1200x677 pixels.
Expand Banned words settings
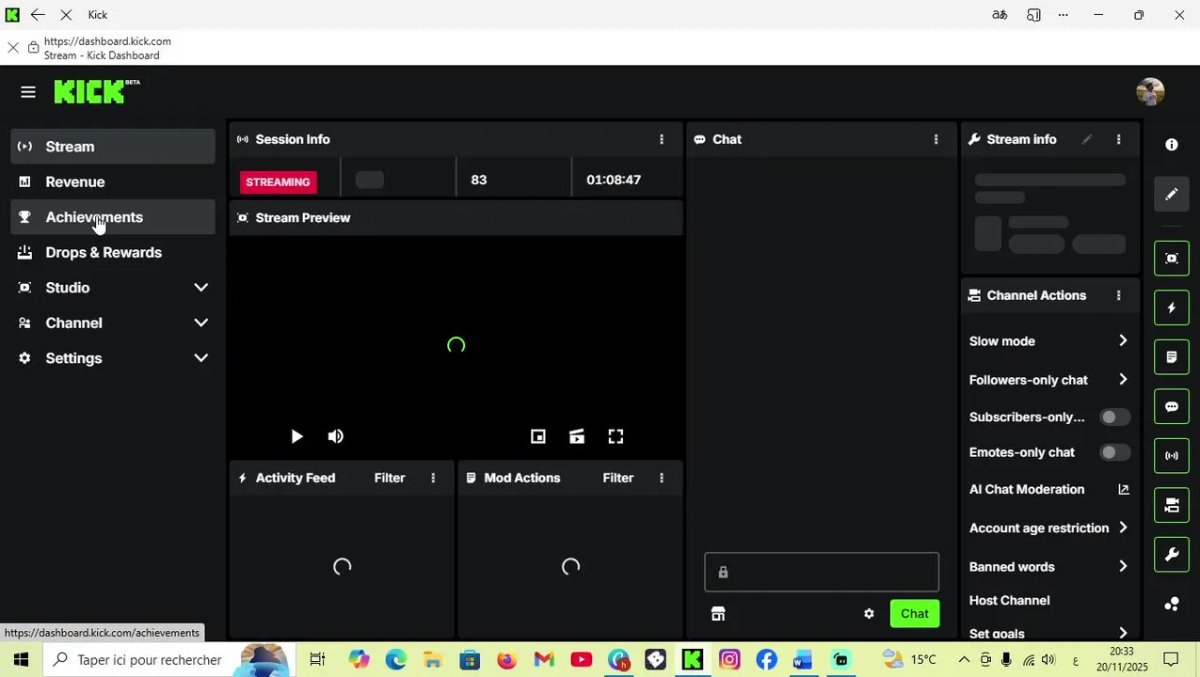click(1049, 567)
